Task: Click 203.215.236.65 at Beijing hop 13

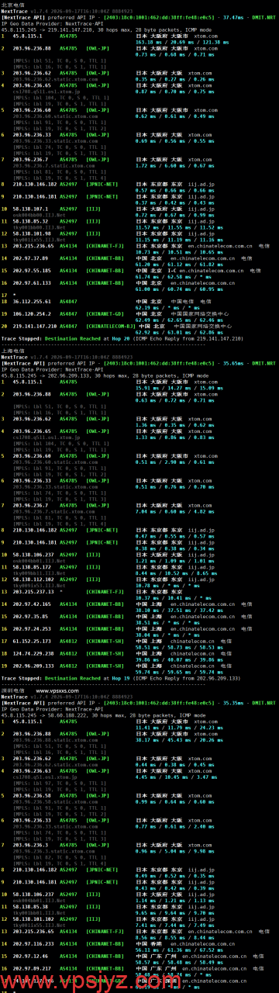Action: (x=33, y=245)
